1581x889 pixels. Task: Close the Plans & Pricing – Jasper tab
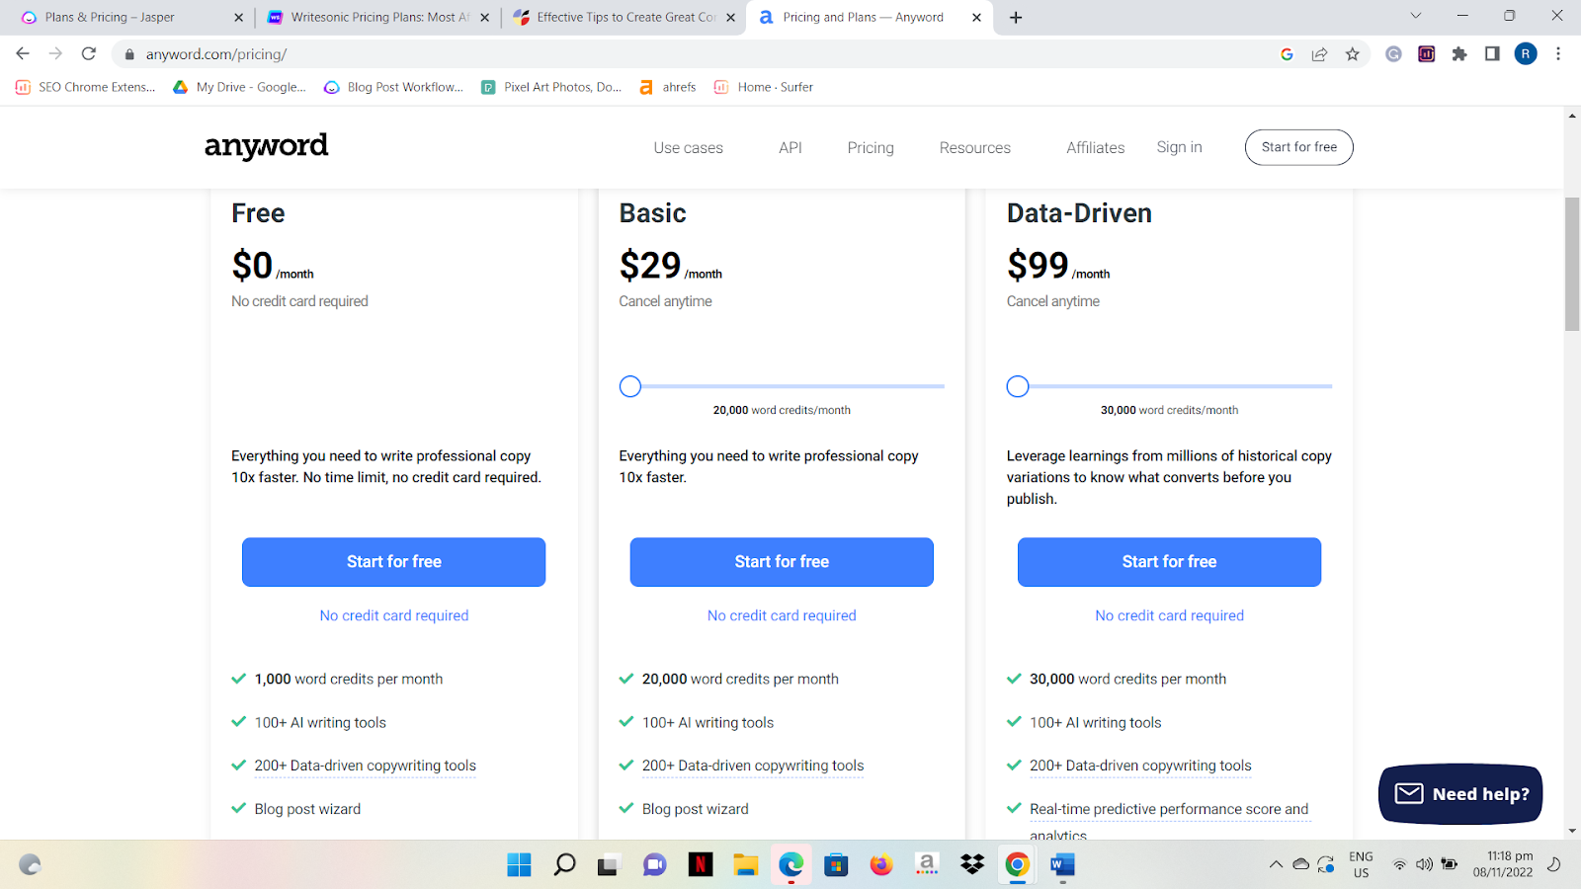(x=238, y=17)
